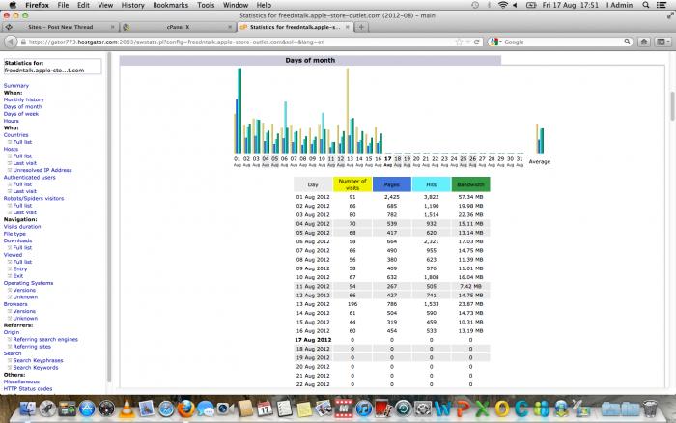The width and height of the screenshot is (676, 423).
Task: Open a new tab with the plus button
Action: [361, 27]
